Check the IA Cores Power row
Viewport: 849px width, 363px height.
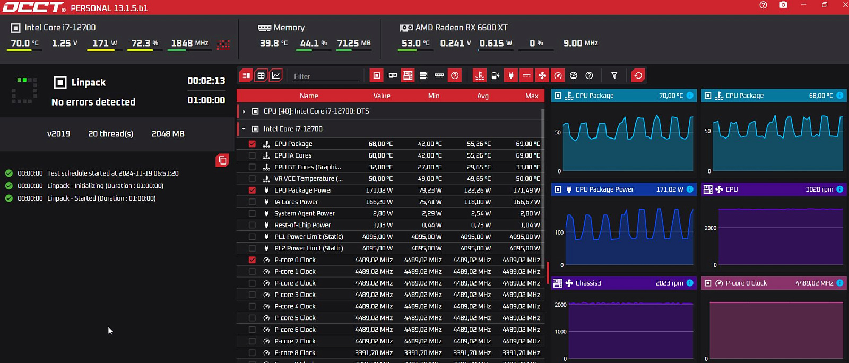coord(252,202)
